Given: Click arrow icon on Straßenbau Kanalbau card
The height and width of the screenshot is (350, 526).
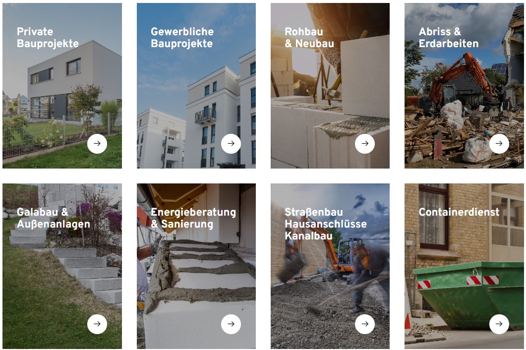Looking at the screenshot, I should [365, 324].
